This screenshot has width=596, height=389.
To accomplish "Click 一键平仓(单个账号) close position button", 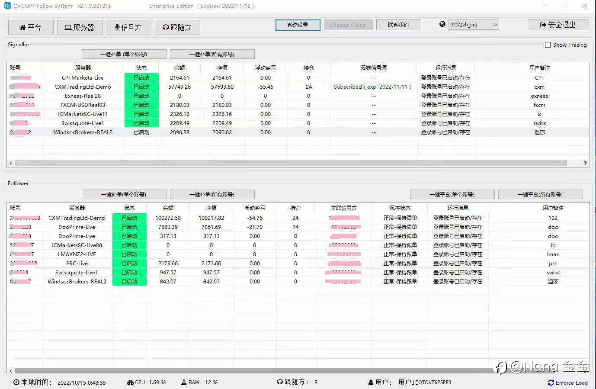I will pos(452,194).
